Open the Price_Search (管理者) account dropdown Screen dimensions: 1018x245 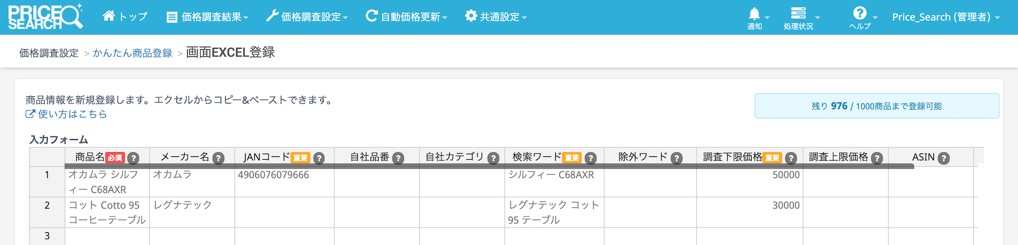(946, 17)
